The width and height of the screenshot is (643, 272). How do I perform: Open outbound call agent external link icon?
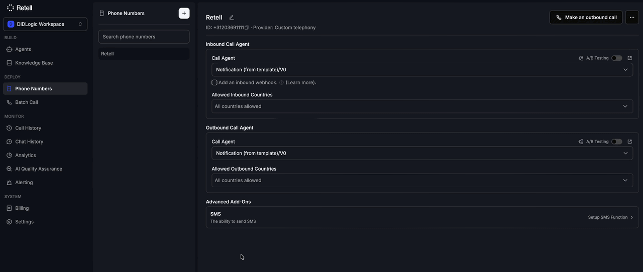tap(630, 142)
